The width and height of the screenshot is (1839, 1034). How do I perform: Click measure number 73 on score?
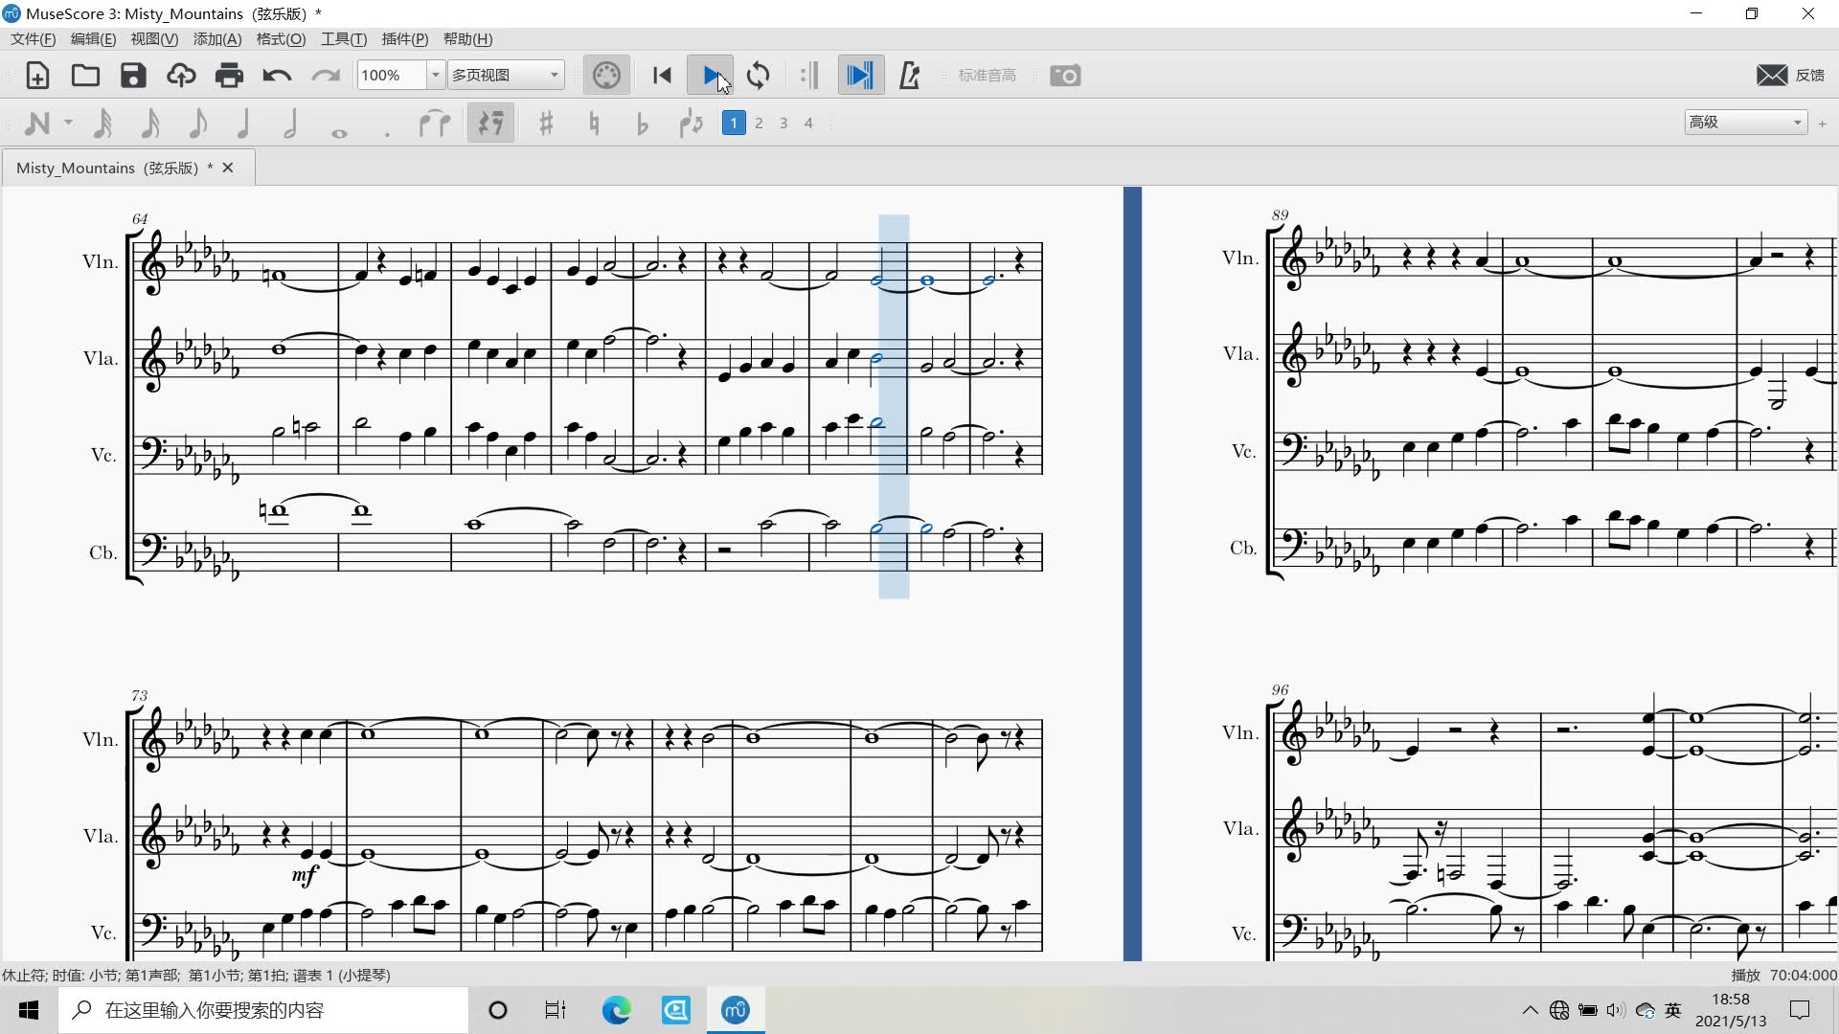(x=140, y=695)
